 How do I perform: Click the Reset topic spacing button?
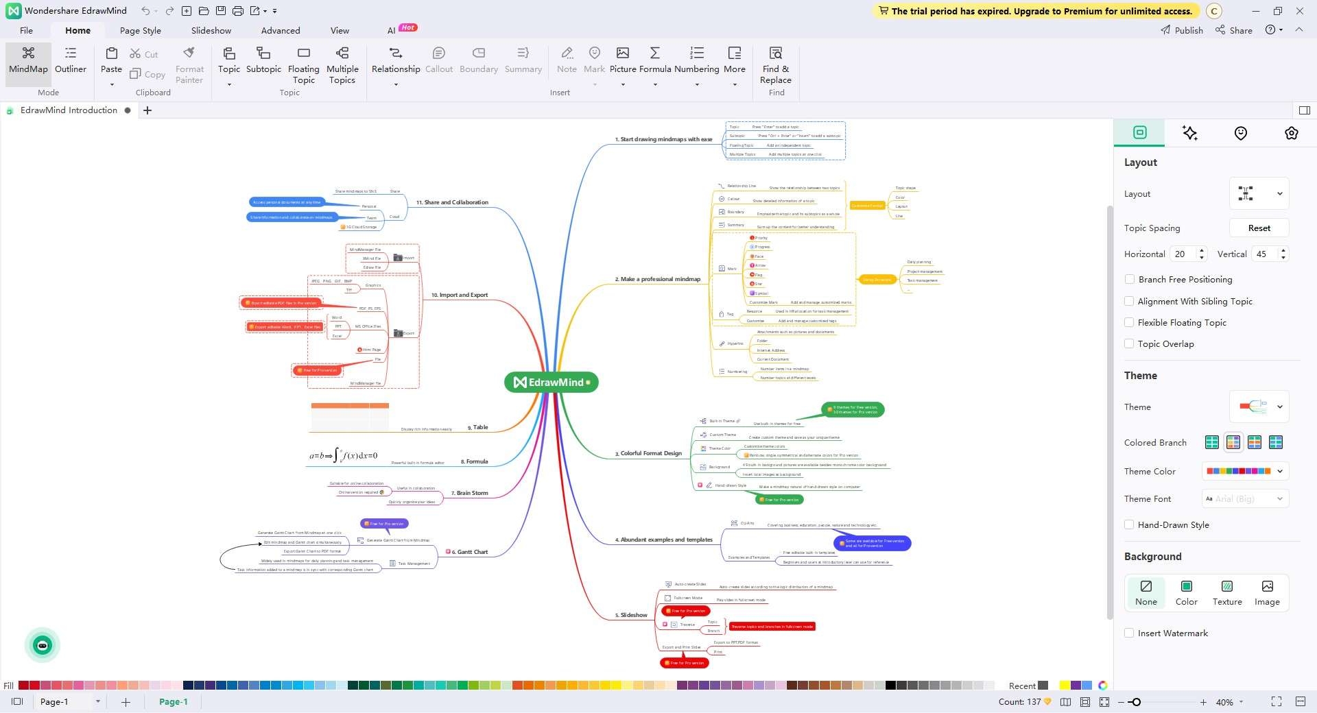pos(1259,228)
